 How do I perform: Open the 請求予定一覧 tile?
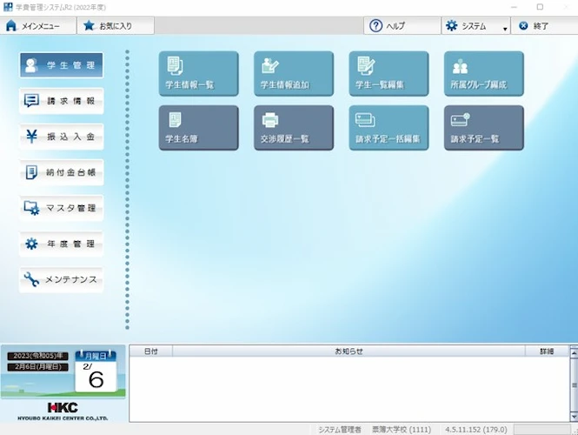coord(484,128)
